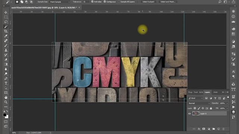Toggle layer filtering on/off switch
This screenshot has height=134, width=239.
(x=228, y=98)
